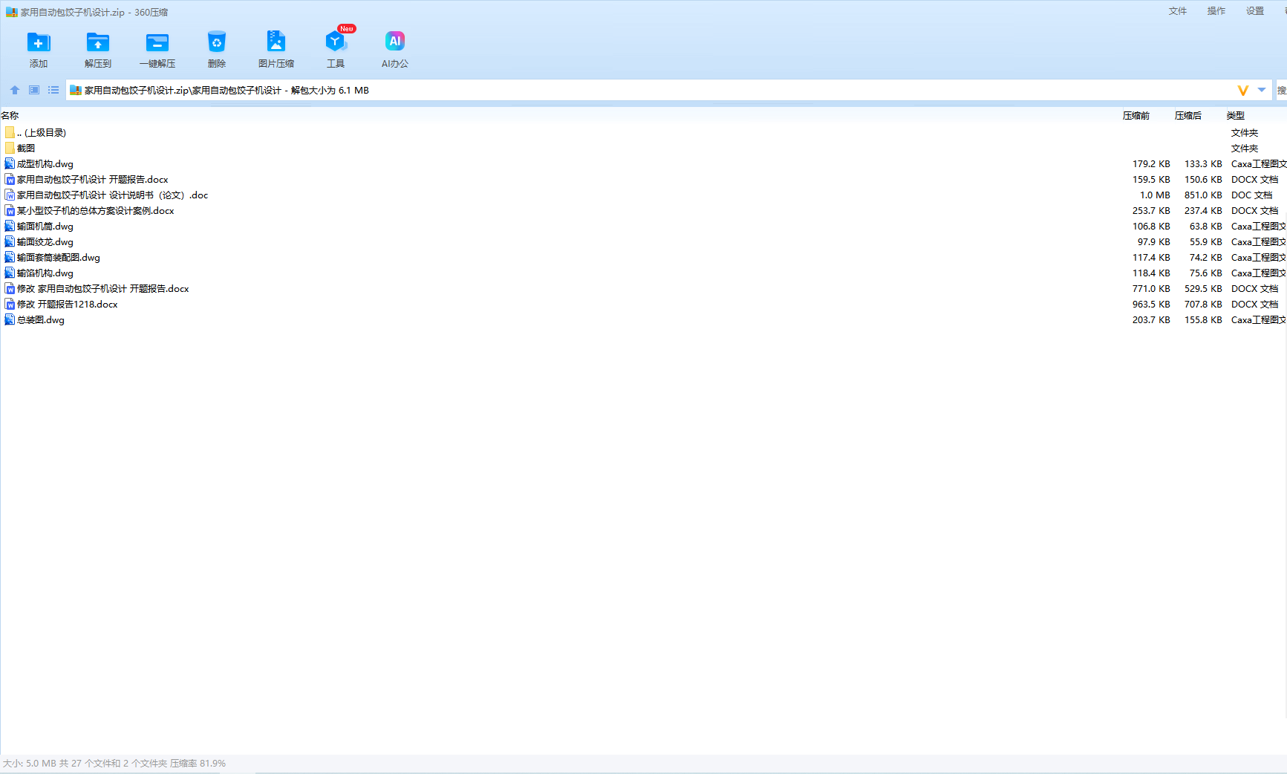Open the 图片压缩 image compression tool
The image size is (1287, 774).
tap(276, 42)
